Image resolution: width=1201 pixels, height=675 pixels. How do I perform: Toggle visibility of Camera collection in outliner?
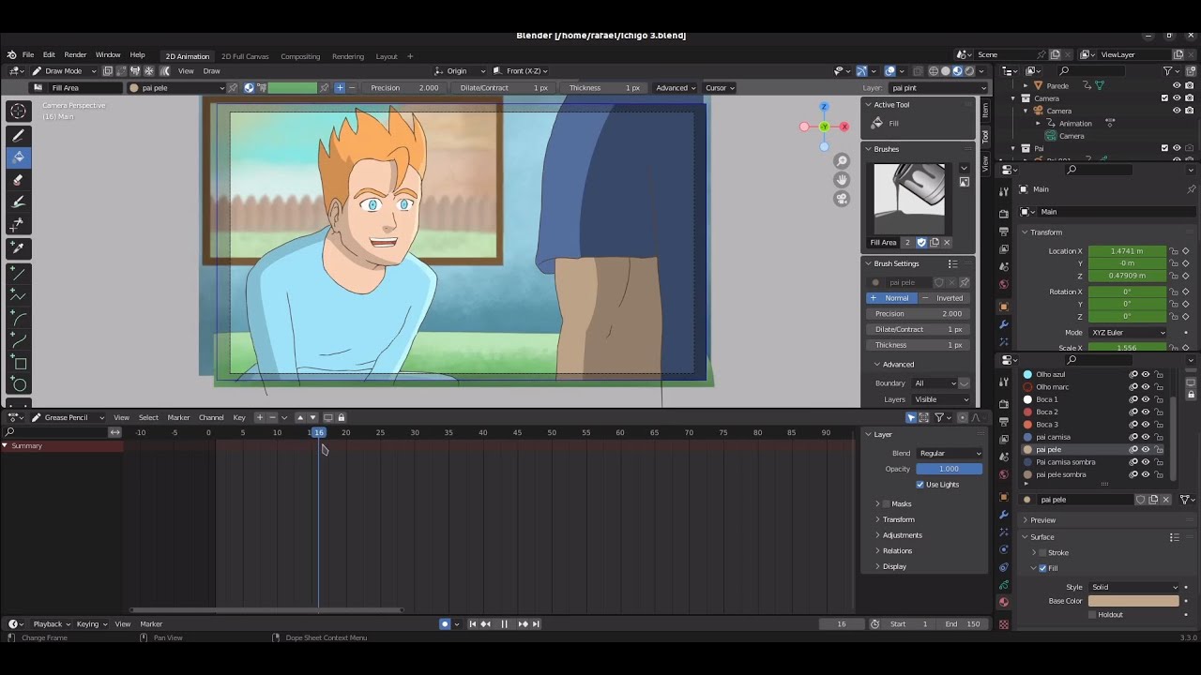(1177, 98)
